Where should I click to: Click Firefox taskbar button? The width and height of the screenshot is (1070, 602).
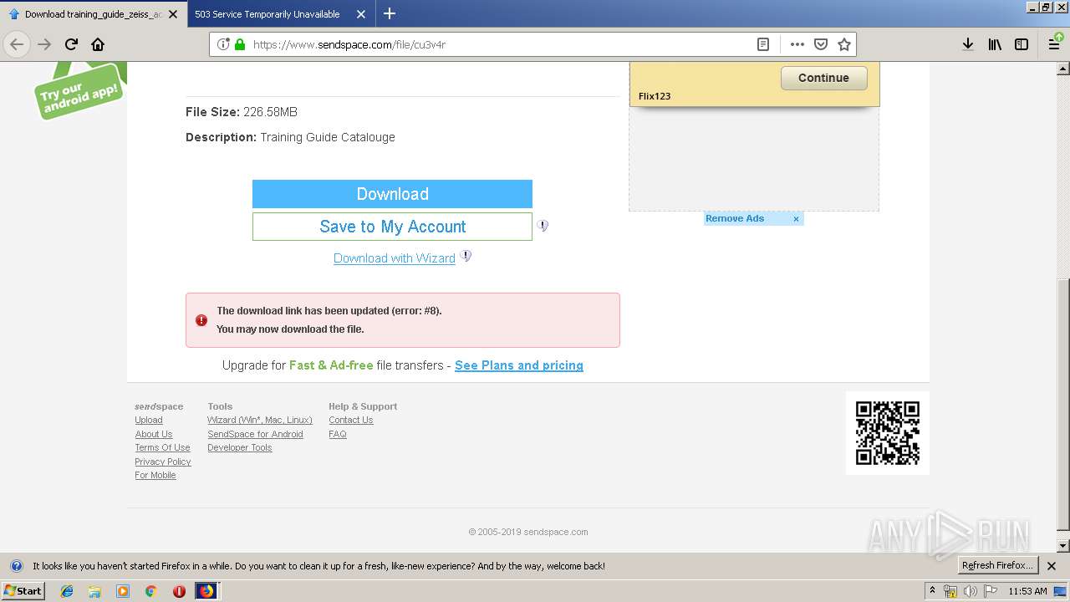[206, 591]
